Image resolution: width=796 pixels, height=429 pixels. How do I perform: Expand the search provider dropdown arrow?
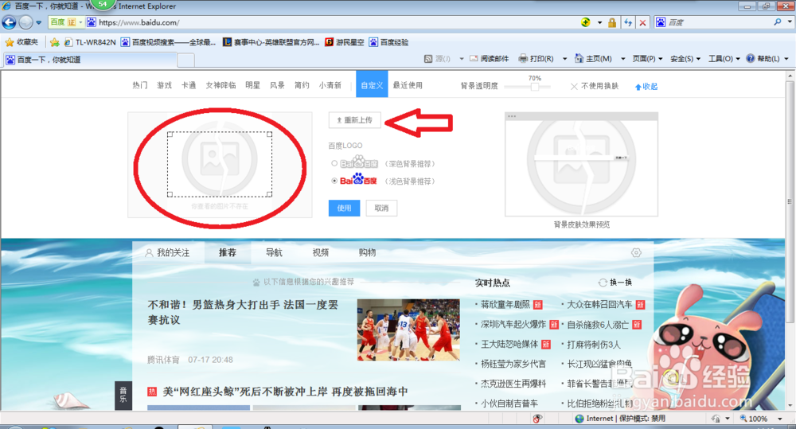click(790, 22)
